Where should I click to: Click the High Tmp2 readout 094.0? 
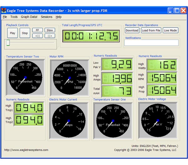pyautogui.click(x=29, y=120)
